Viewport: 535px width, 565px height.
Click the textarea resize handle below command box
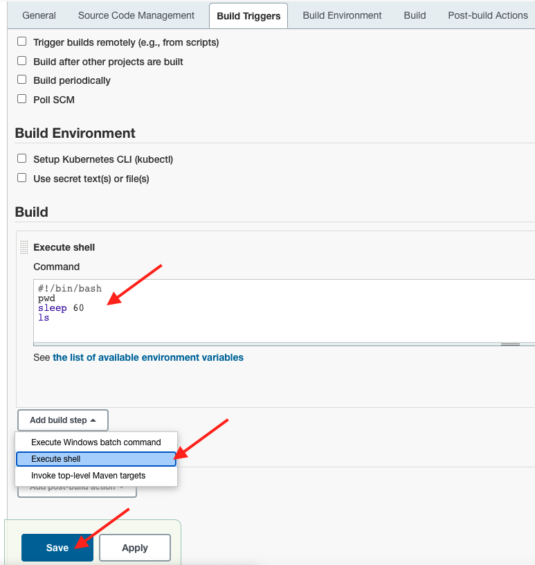coord(510,345)
